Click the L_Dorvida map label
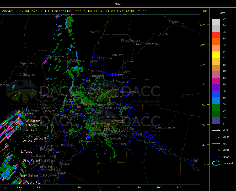The width and height of the screenshot is (236, 191). tap(164, 149)
